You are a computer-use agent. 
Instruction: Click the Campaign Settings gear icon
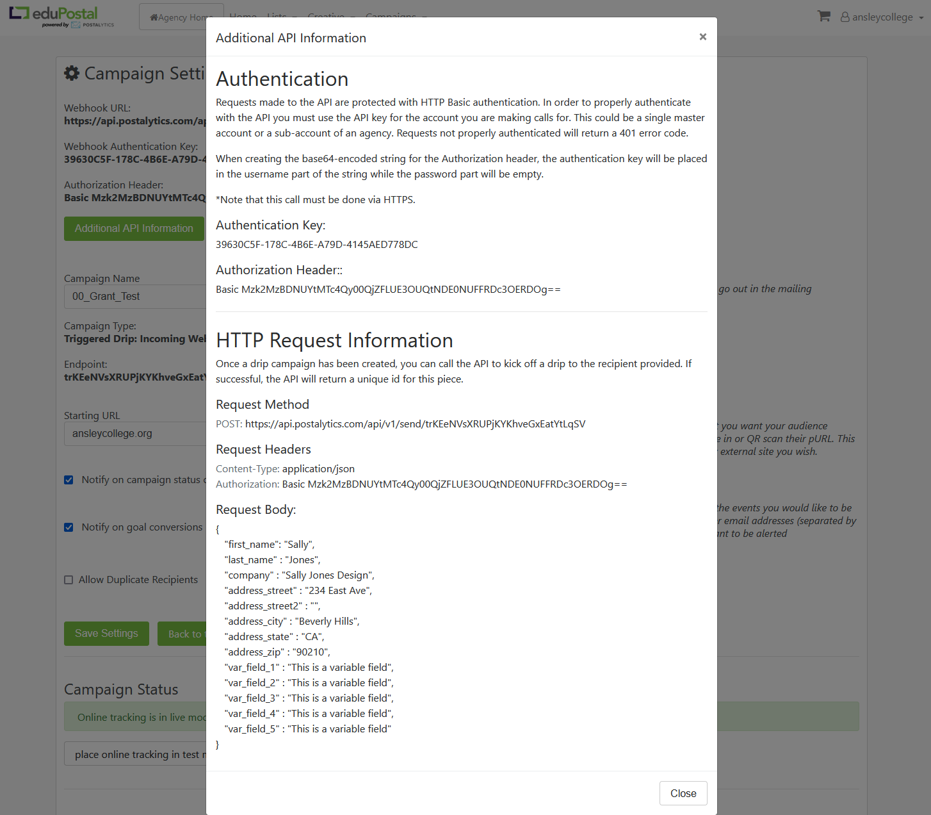coord(72,73)
